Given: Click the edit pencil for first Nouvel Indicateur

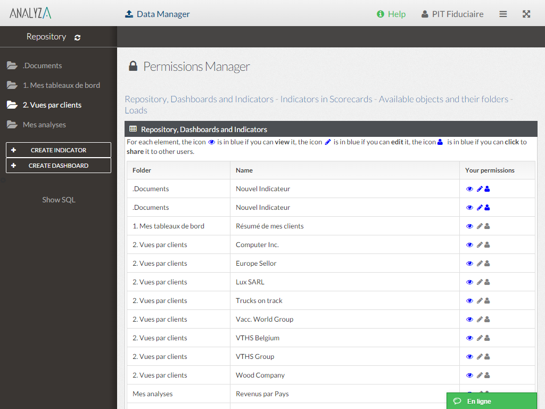Looking at the screenshot, I should 480,189.
